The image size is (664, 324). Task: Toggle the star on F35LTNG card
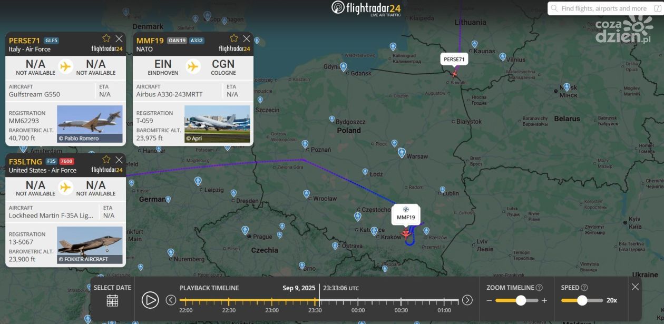pyautogui.click(x=106, y=160)
